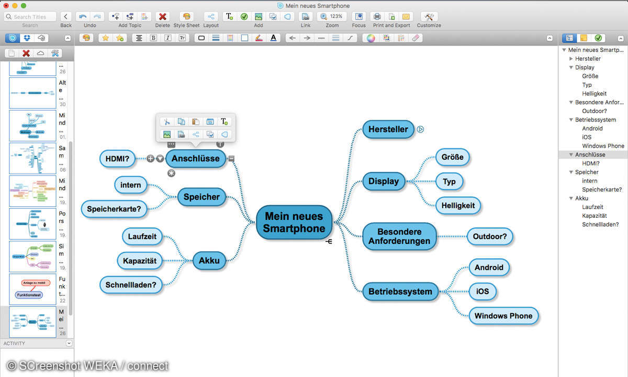
Task: Add a subtopic with the second Add Topic icon
Action: pyautogui.click(x=130, y=17)
